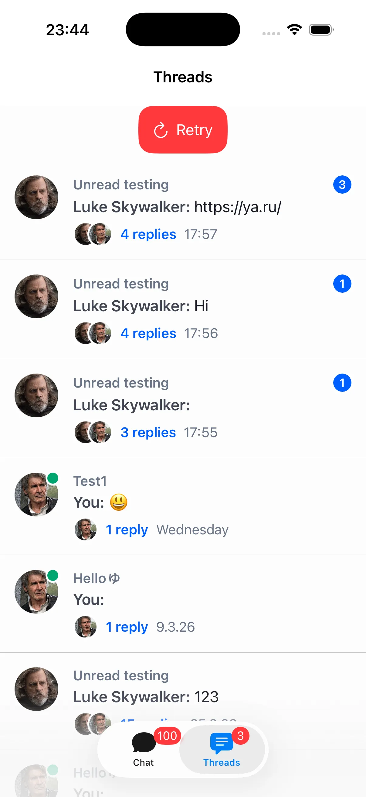This screenshot has height=797, width=366.
Task: Open the "3 replies" link at 17:55
Action: coord(148,432)
